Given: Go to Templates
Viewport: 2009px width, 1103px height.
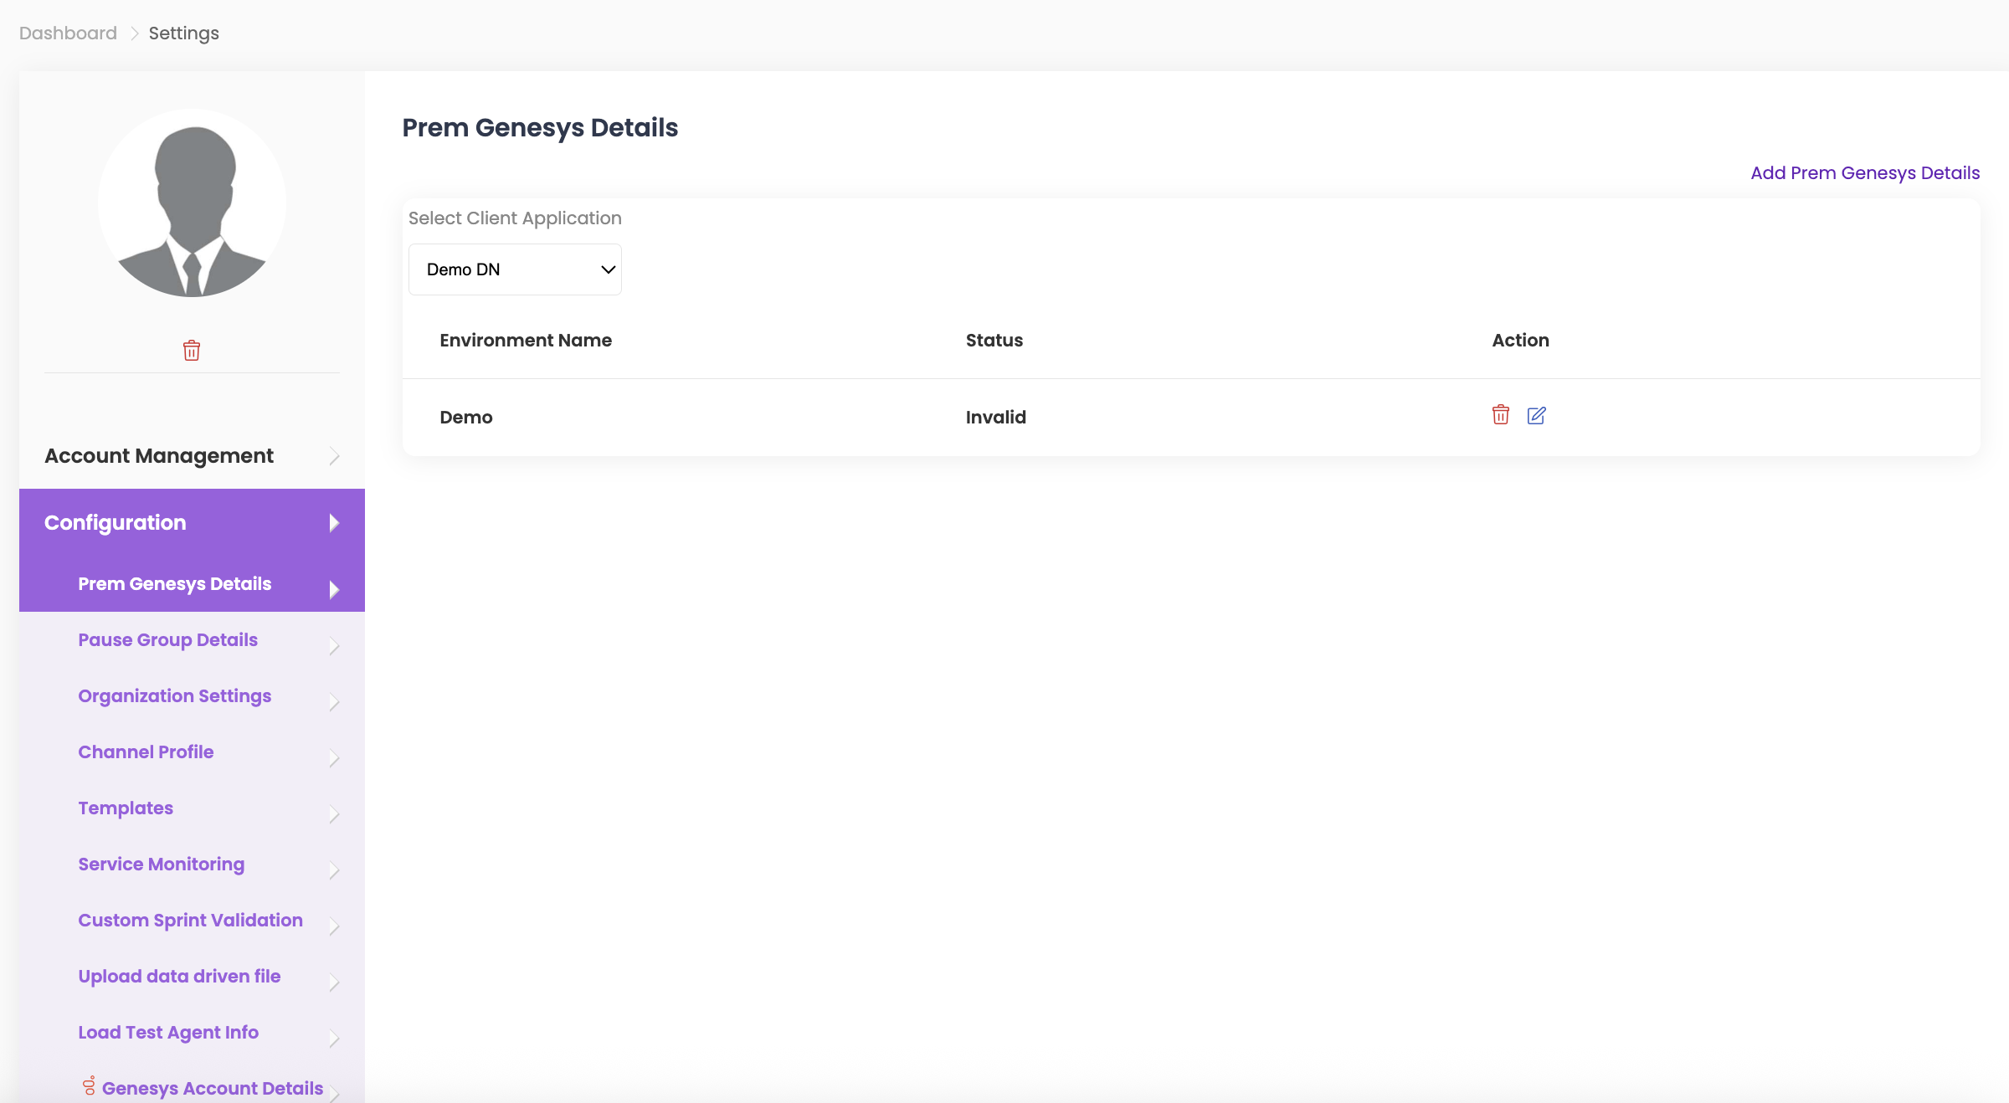Looking at the screenshot, I should click(x=126, y=808).
